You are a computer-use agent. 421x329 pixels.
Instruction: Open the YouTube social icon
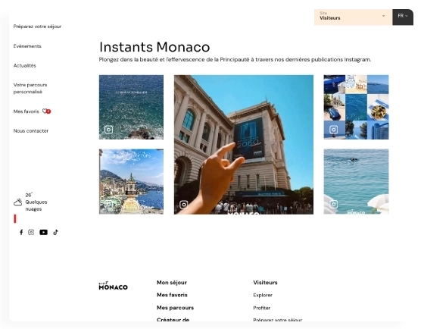pos(43,232)
